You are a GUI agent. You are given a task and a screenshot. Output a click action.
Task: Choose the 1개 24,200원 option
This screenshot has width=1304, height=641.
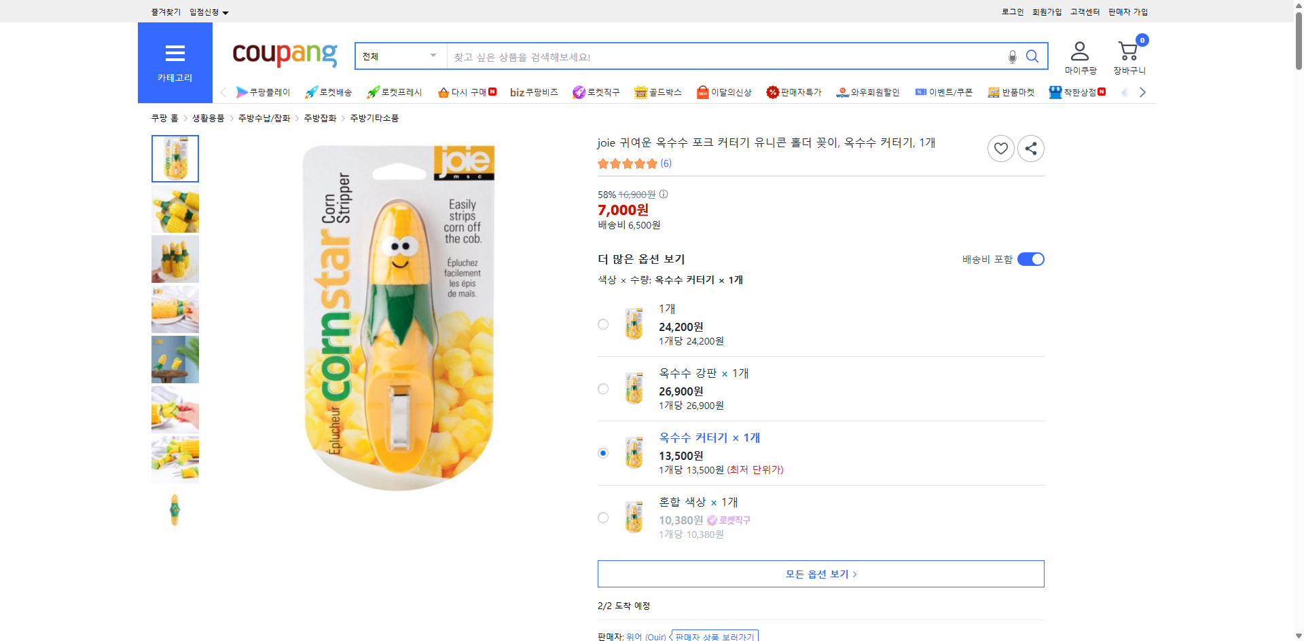[x=603, y=324]
